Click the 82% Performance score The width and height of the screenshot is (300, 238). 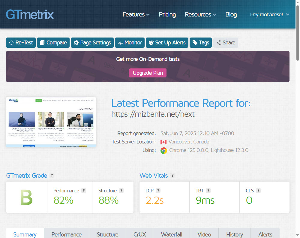point(63,200)
